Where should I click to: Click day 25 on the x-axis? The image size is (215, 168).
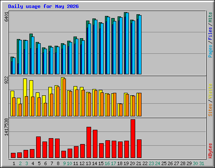(x=164, y=163)
